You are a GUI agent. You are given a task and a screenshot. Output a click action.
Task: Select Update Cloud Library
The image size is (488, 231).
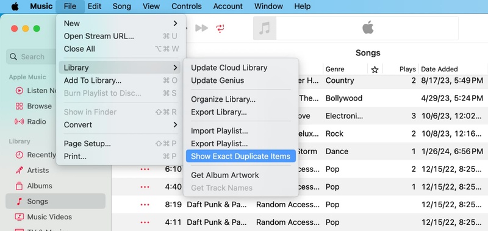[240, 68]
